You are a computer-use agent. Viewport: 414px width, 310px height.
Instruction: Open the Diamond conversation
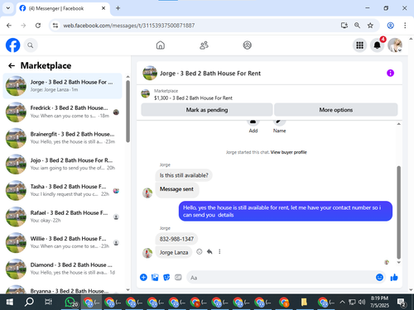pyautogui.click(x=62, y=269)
